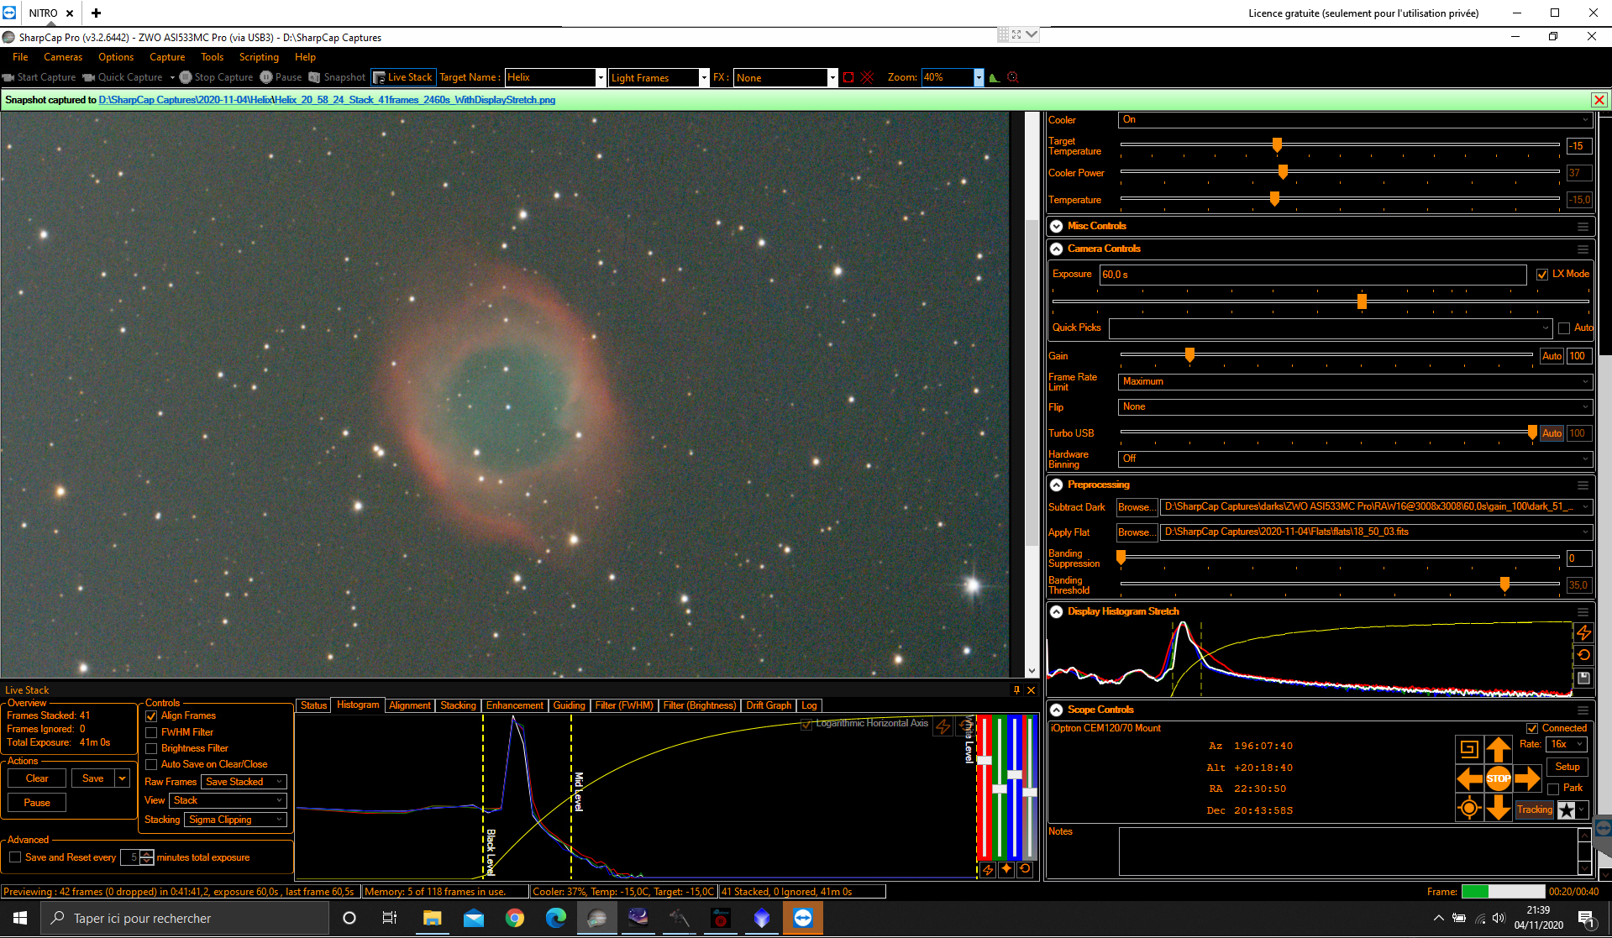Open the Raw Frames Save Stacked dropdown

coord(244,782)
